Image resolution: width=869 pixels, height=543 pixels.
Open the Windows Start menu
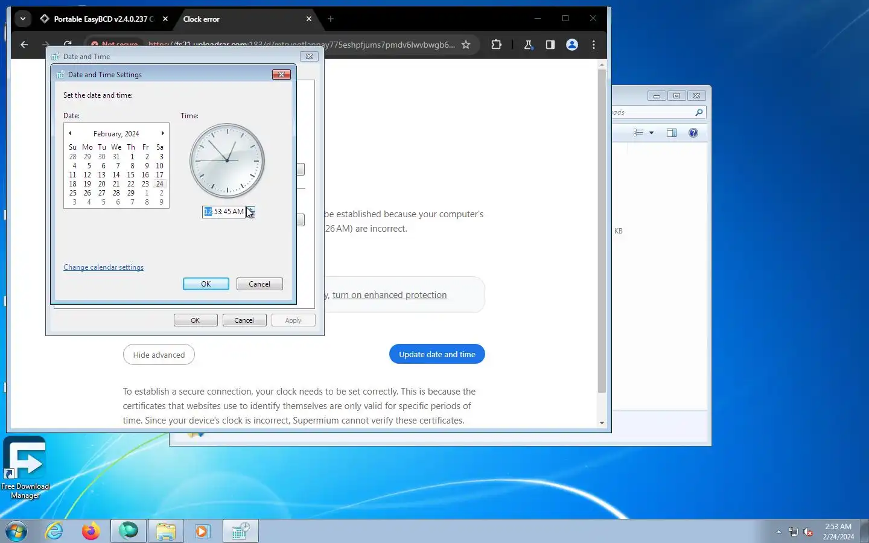16,532
